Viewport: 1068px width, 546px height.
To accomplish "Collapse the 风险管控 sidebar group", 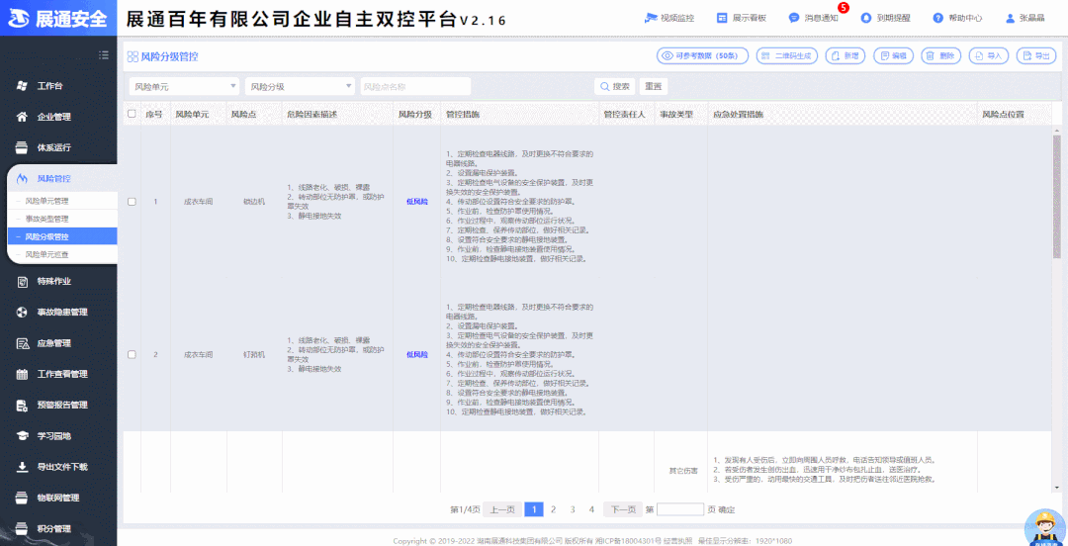I will (x=62, y=179).
